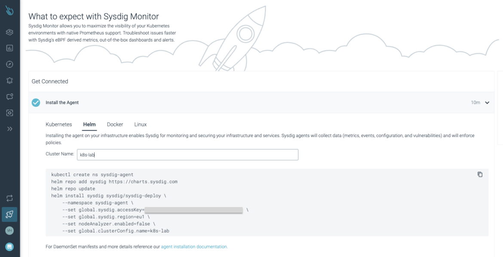
Task: Click the 'Cluster Name:' label
Action: (60, 154)
